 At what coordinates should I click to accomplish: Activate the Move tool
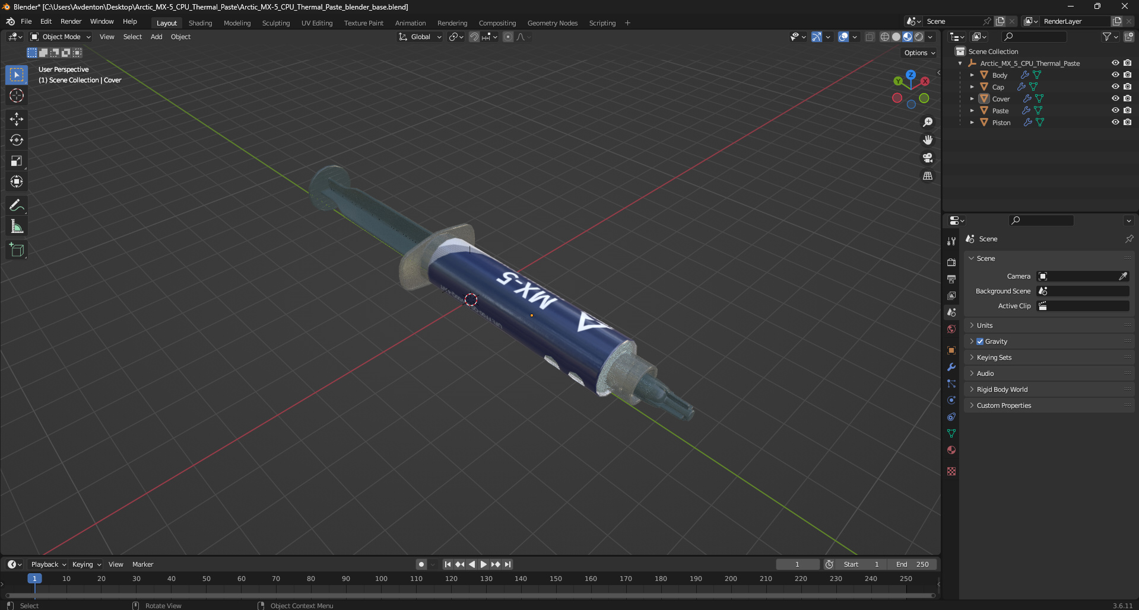17,119
